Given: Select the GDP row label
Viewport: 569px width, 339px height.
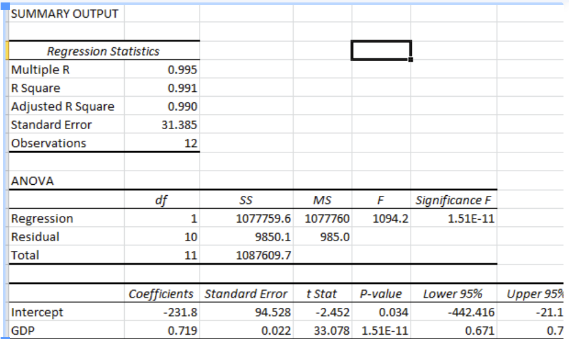Looking at the screenshot, I should tap(67, 330).
